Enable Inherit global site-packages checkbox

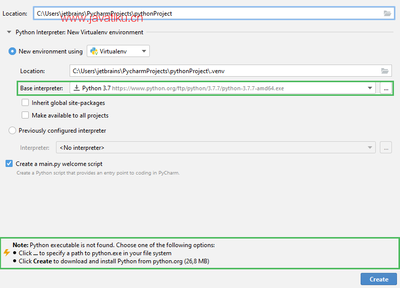25,102
